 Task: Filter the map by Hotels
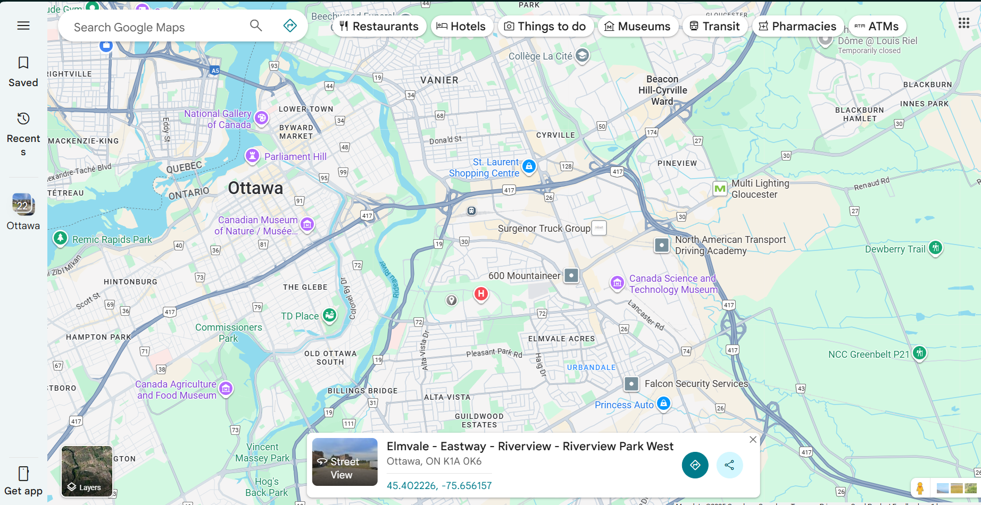tap(461, 26)
